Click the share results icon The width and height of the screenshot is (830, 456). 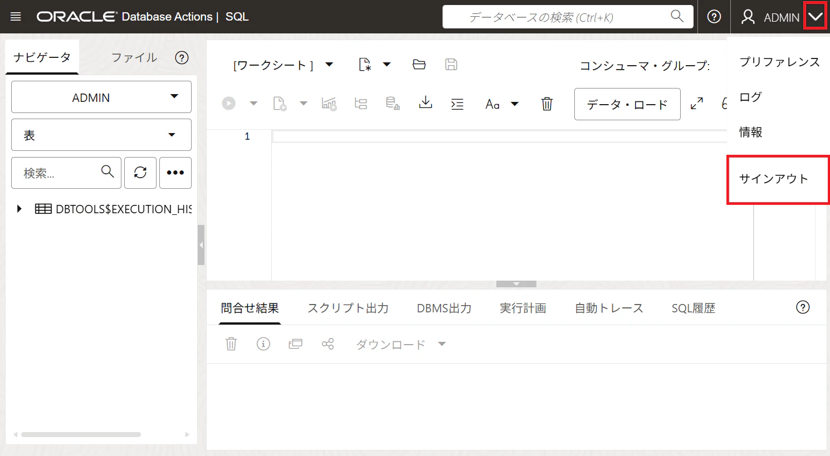pyautogui.click(x=328, y=344)
